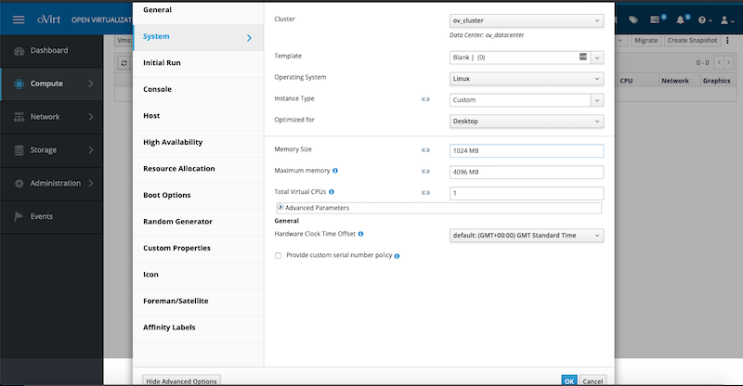Viewport: 743px width, 386px height.
Task: Click the notifications bell icon
Action: coord(681,19)
